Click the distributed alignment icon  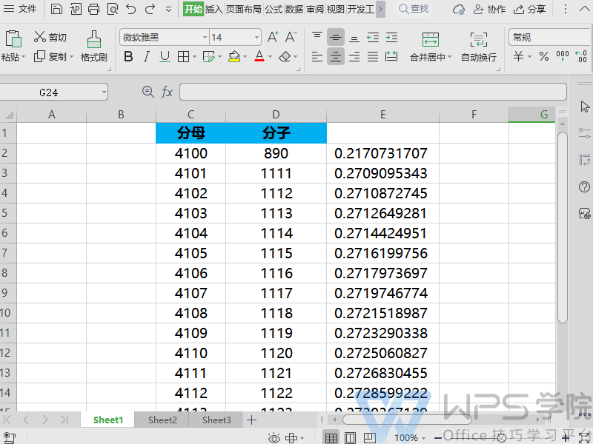[391, 57]
